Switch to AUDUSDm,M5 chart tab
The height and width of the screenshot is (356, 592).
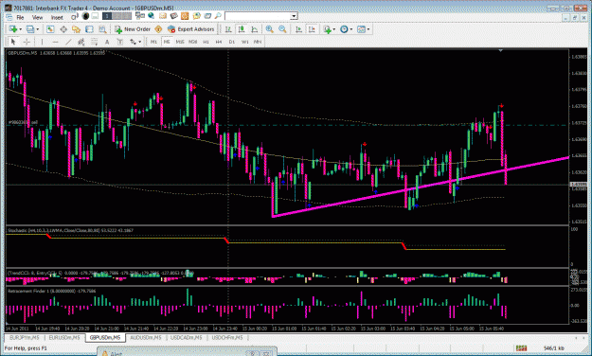coord(146,337)
